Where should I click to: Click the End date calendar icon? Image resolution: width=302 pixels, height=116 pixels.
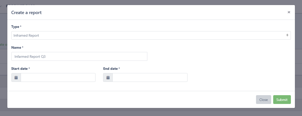pos(108,78)
